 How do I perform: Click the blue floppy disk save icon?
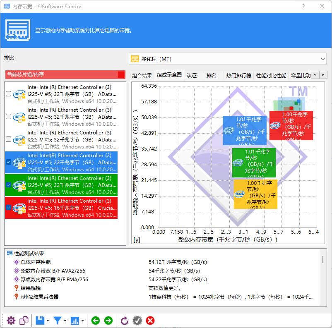(x=40, y=321)
